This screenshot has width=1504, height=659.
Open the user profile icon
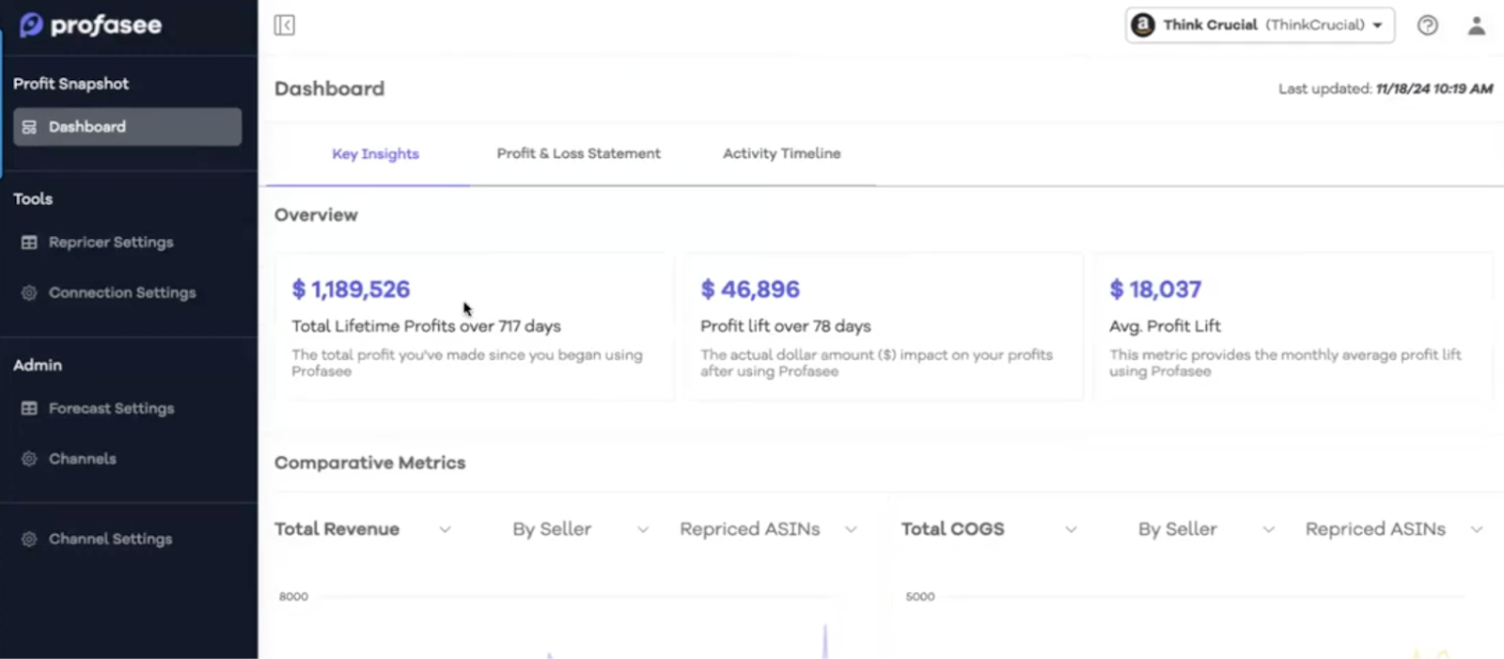tap(1476, 25)
